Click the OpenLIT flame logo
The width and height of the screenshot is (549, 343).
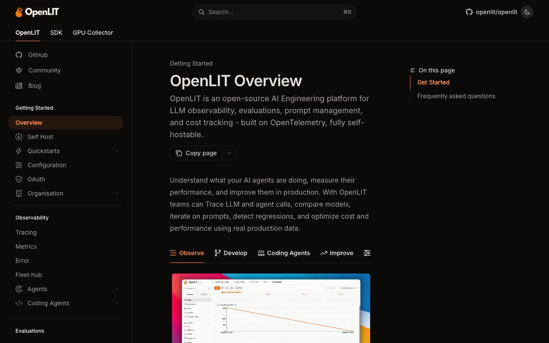click(19, 12)
